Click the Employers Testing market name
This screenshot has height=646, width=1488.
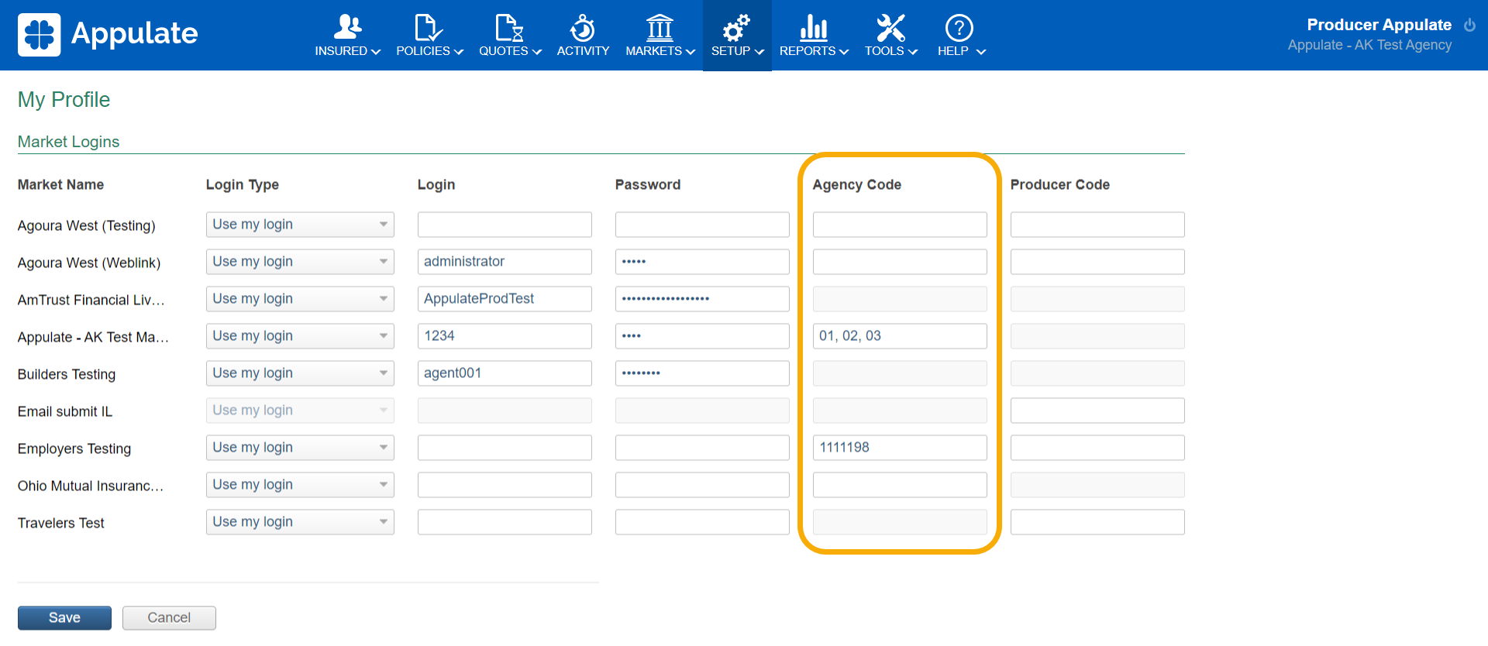(74, 448)
